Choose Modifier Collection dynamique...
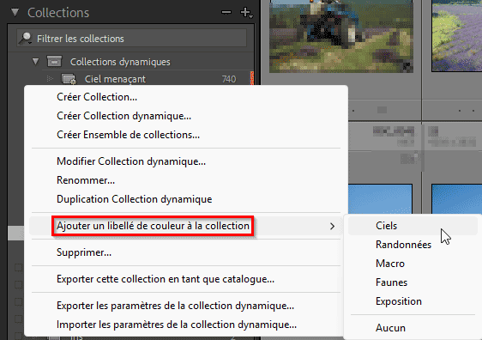This screenshot has width=482, height=340. [131, 161]
